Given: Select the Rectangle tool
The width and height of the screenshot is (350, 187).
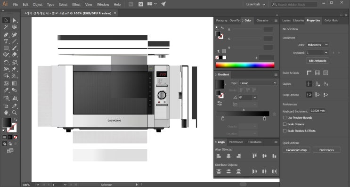Looking at the screenshot, I should (x=6, y=48).
